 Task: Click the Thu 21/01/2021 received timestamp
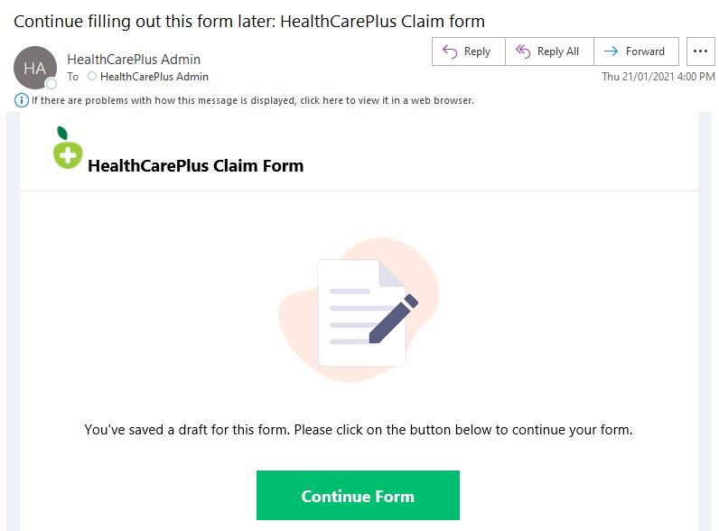point(658,77)
